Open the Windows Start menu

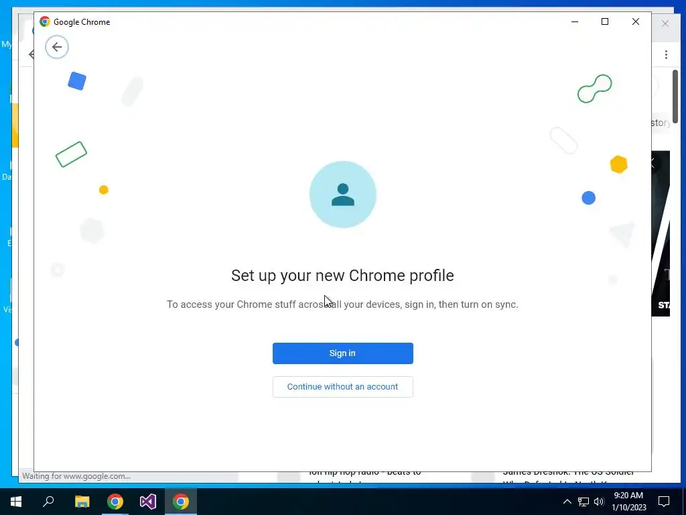pyautogui.click(x=16, y=502)
